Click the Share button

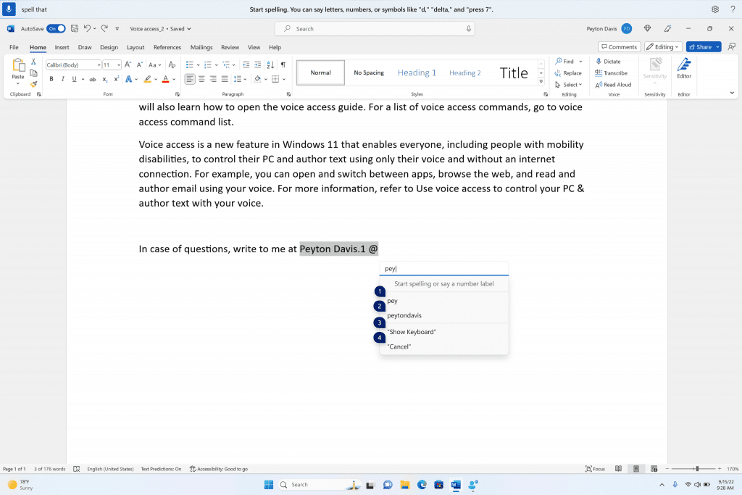(701, 46)
